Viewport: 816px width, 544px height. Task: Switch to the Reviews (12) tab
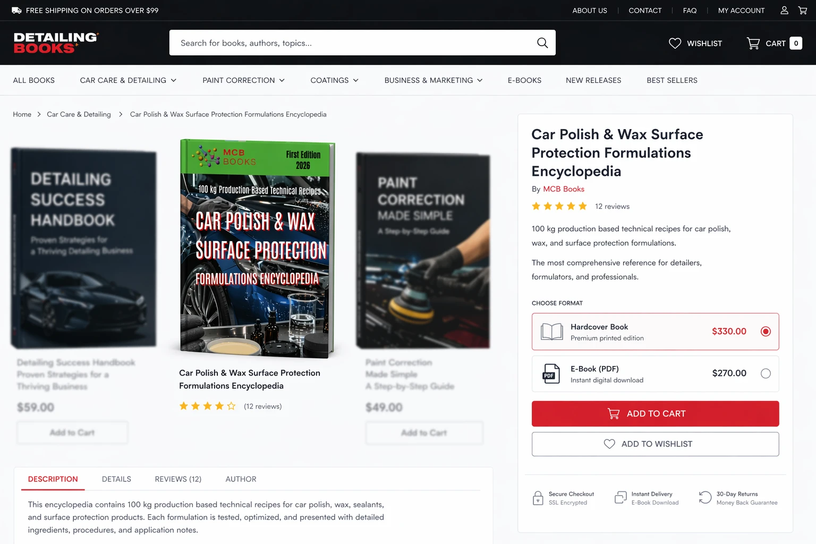coord(178,479)
